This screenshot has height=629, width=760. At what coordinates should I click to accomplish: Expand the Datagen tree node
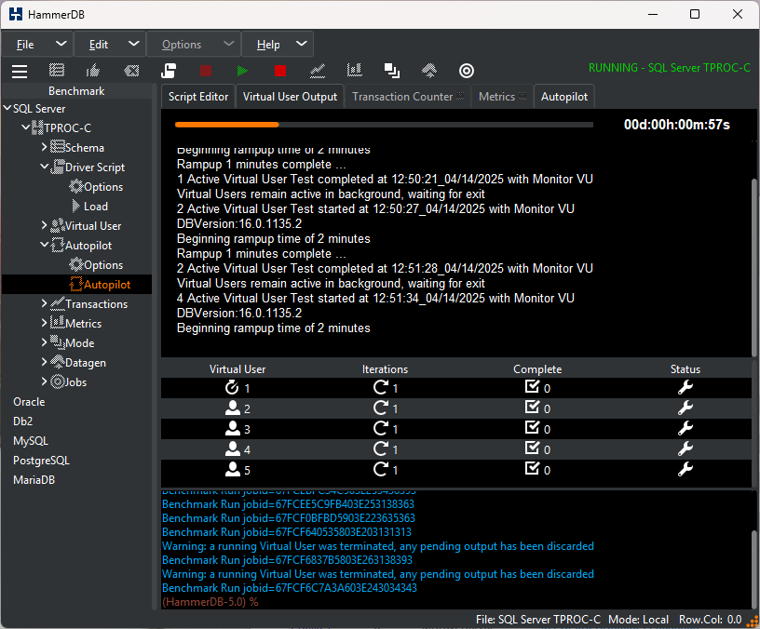click(44, 362)
